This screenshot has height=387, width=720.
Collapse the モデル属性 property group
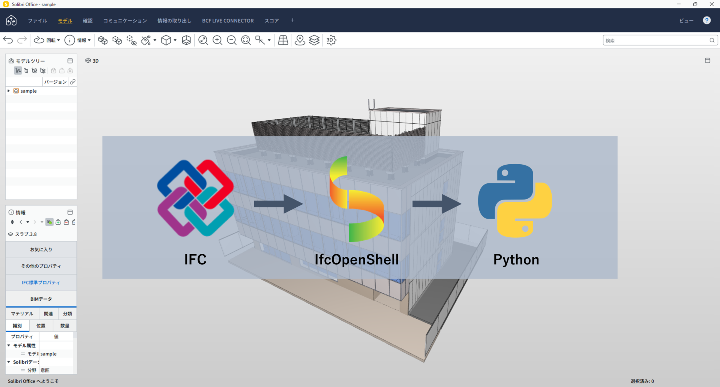[9, 345]
